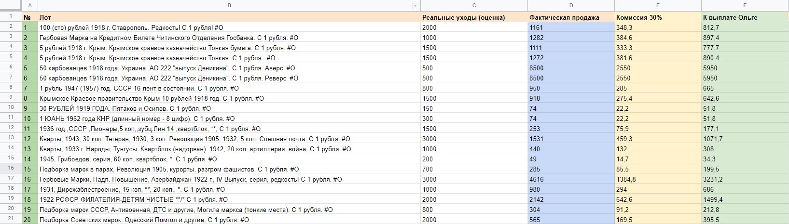Click actual sale value 1111
Image resolution: width=789 pixels, height=224 pixels.
(x=571, y=48)
